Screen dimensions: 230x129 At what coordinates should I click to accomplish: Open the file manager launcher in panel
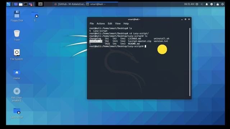pyautogui.click(x=21, y=4)
